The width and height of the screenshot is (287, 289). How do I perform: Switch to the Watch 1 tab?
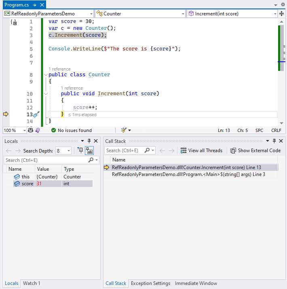32,283
